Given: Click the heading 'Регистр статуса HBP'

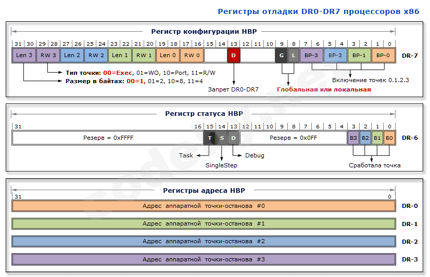Looking at the screenshot, I should pos(204,114).
